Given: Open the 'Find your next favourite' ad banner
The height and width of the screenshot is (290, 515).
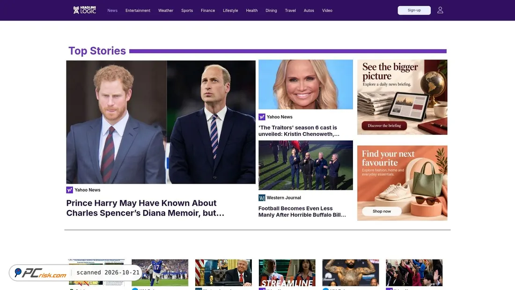Looking at the screenshot, I should 402,183.
